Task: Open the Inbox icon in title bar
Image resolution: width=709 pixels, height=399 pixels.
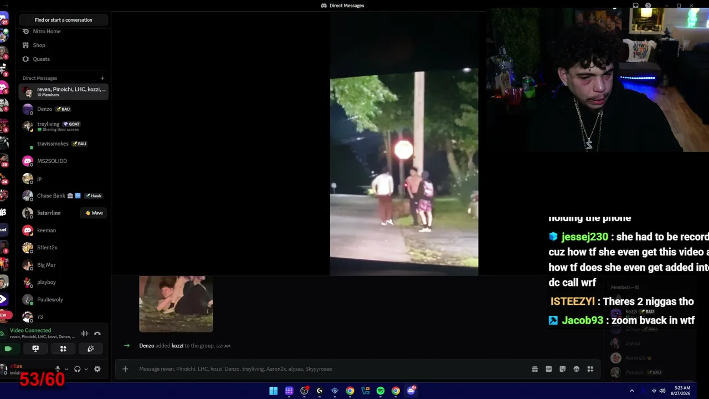Action: pos(636,6)
